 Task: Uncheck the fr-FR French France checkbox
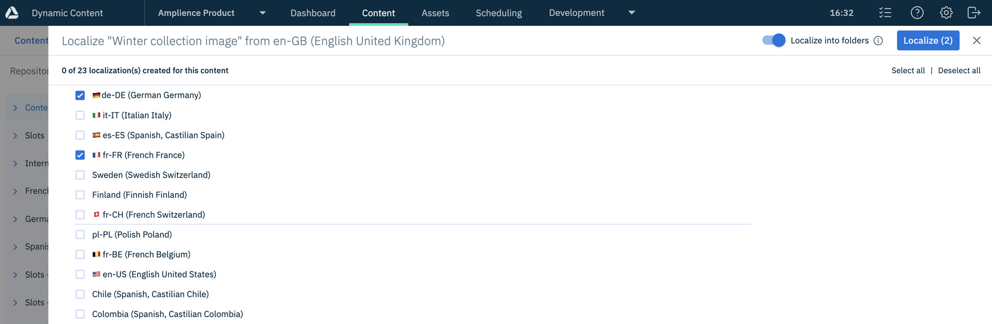click(x=80, y=155)
